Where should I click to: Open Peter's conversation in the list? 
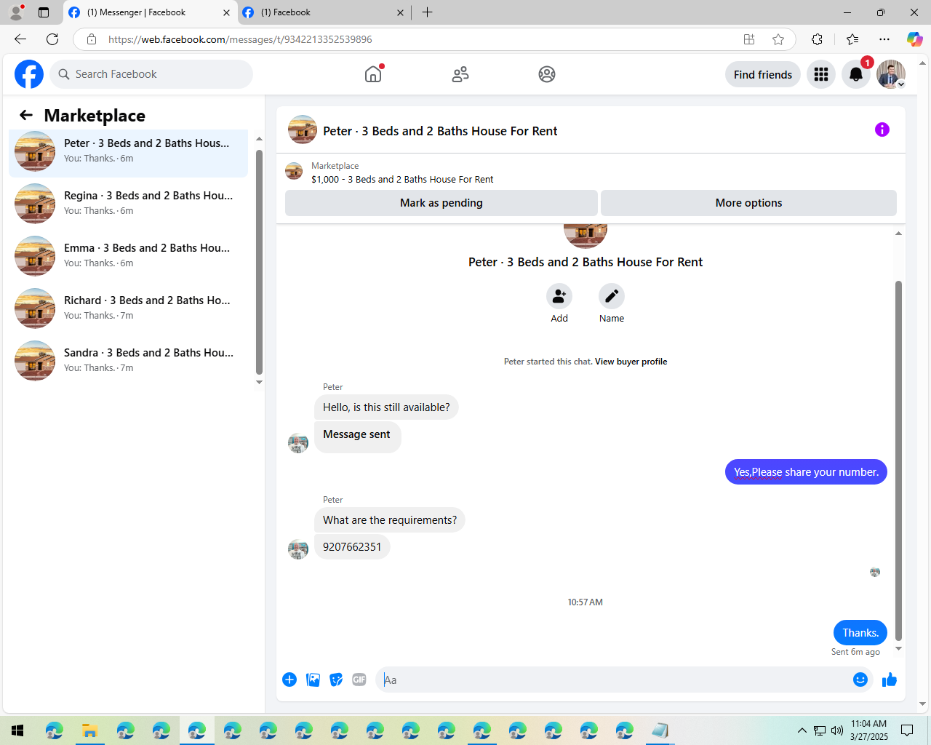128,151
